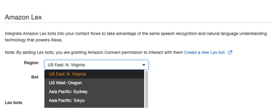Click the horizontal divider under Amazon Lex heading
The image size is (280, 108).
tap(138, 23)
